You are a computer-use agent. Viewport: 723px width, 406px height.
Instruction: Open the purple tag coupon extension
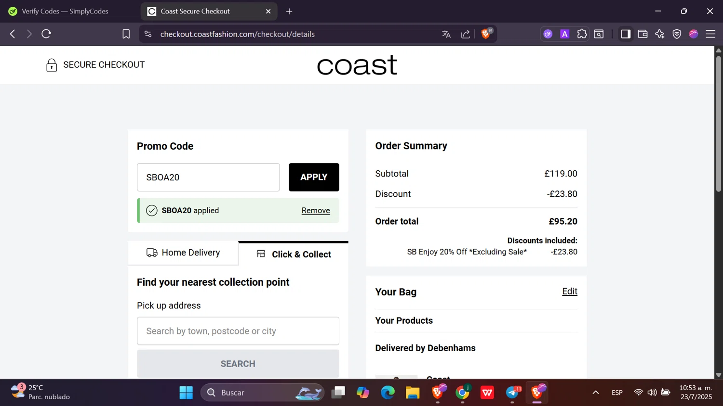point(548,34)
